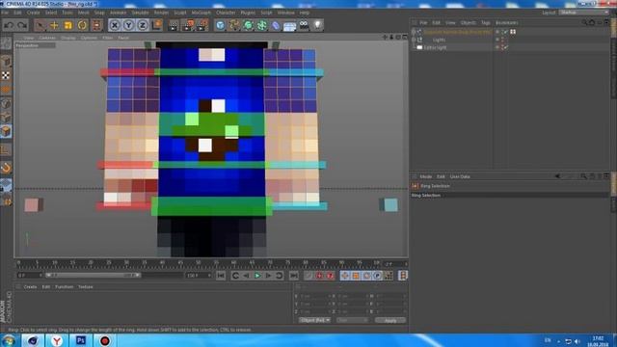Expand the top rig object in Object Manager
Viewport: 617px width, 347px height.
(x=414, y=32)
